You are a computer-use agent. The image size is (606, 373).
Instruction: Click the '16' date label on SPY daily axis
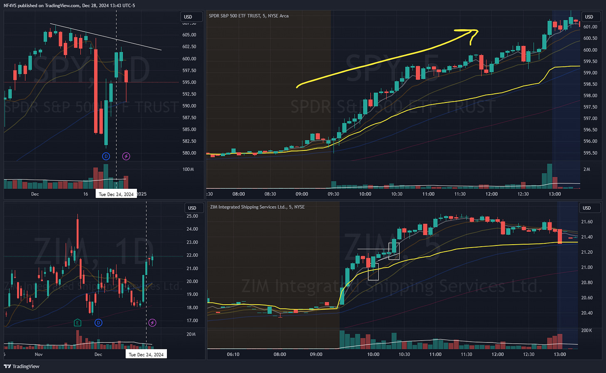[86, 194]
